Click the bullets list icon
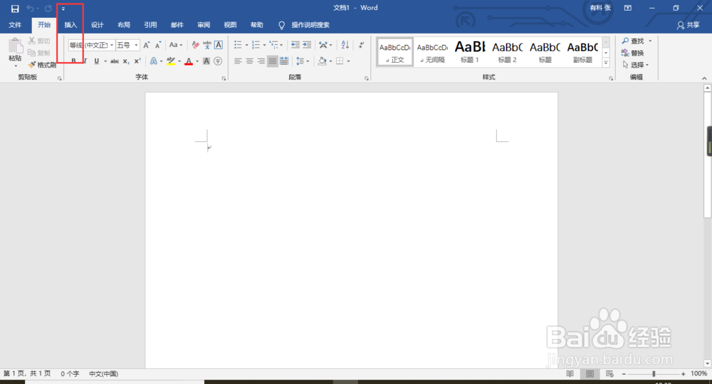This screenshot has height=384, width=712. [238, 45]
